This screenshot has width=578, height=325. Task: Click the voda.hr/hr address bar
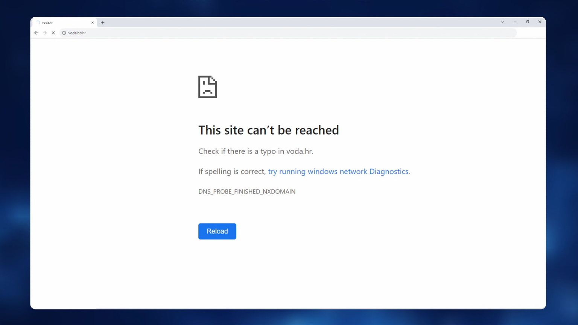[x=263, y=33]
